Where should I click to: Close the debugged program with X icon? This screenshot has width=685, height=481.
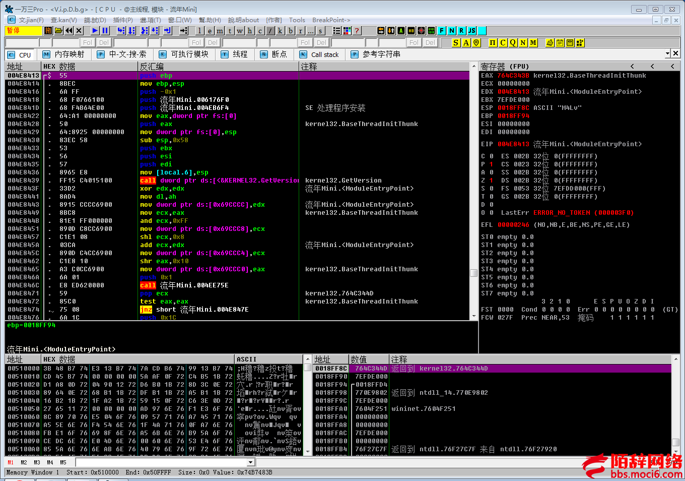[x=79, y=30]
